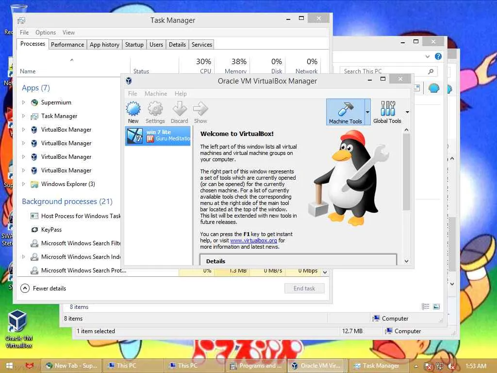This screenshot has height=373, width=497.
Task: Switch to the Startup tab
Action: coord(134,44)
